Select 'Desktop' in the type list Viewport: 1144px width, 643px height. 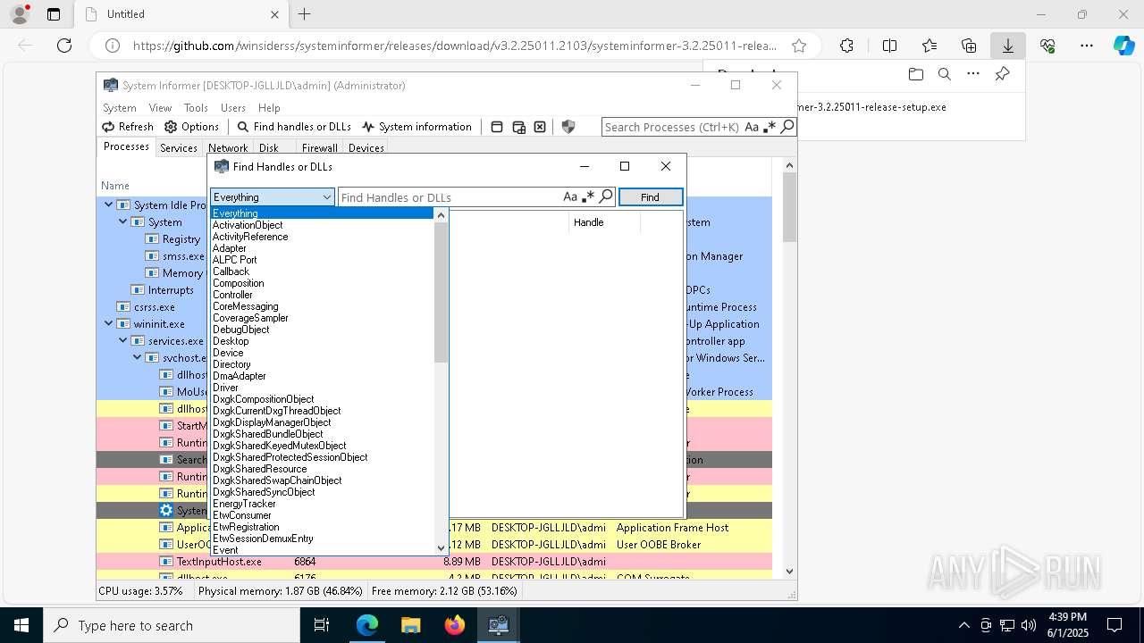(x=322, y=341)
